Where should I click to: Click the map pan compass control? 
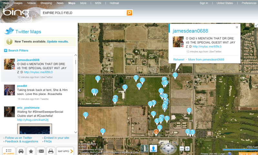168,149
